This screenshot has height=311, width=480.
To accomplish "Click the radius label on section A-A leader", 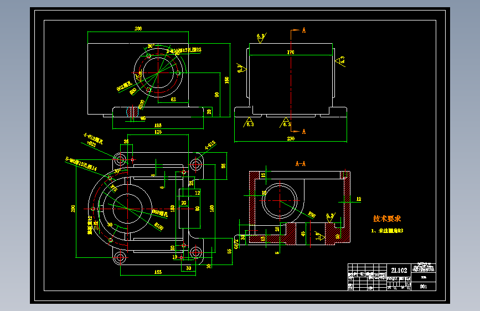I will [x=311, y=214].
